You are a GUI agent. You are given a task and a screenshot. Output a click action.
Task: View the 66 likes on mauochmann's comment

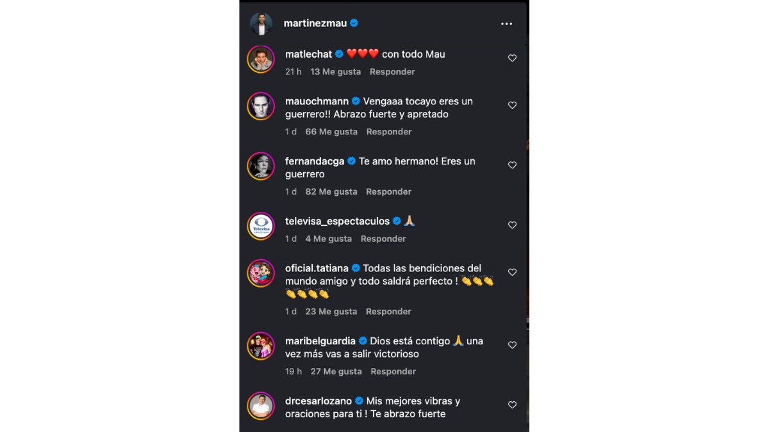pyautogui.click(x=331, y=132)
